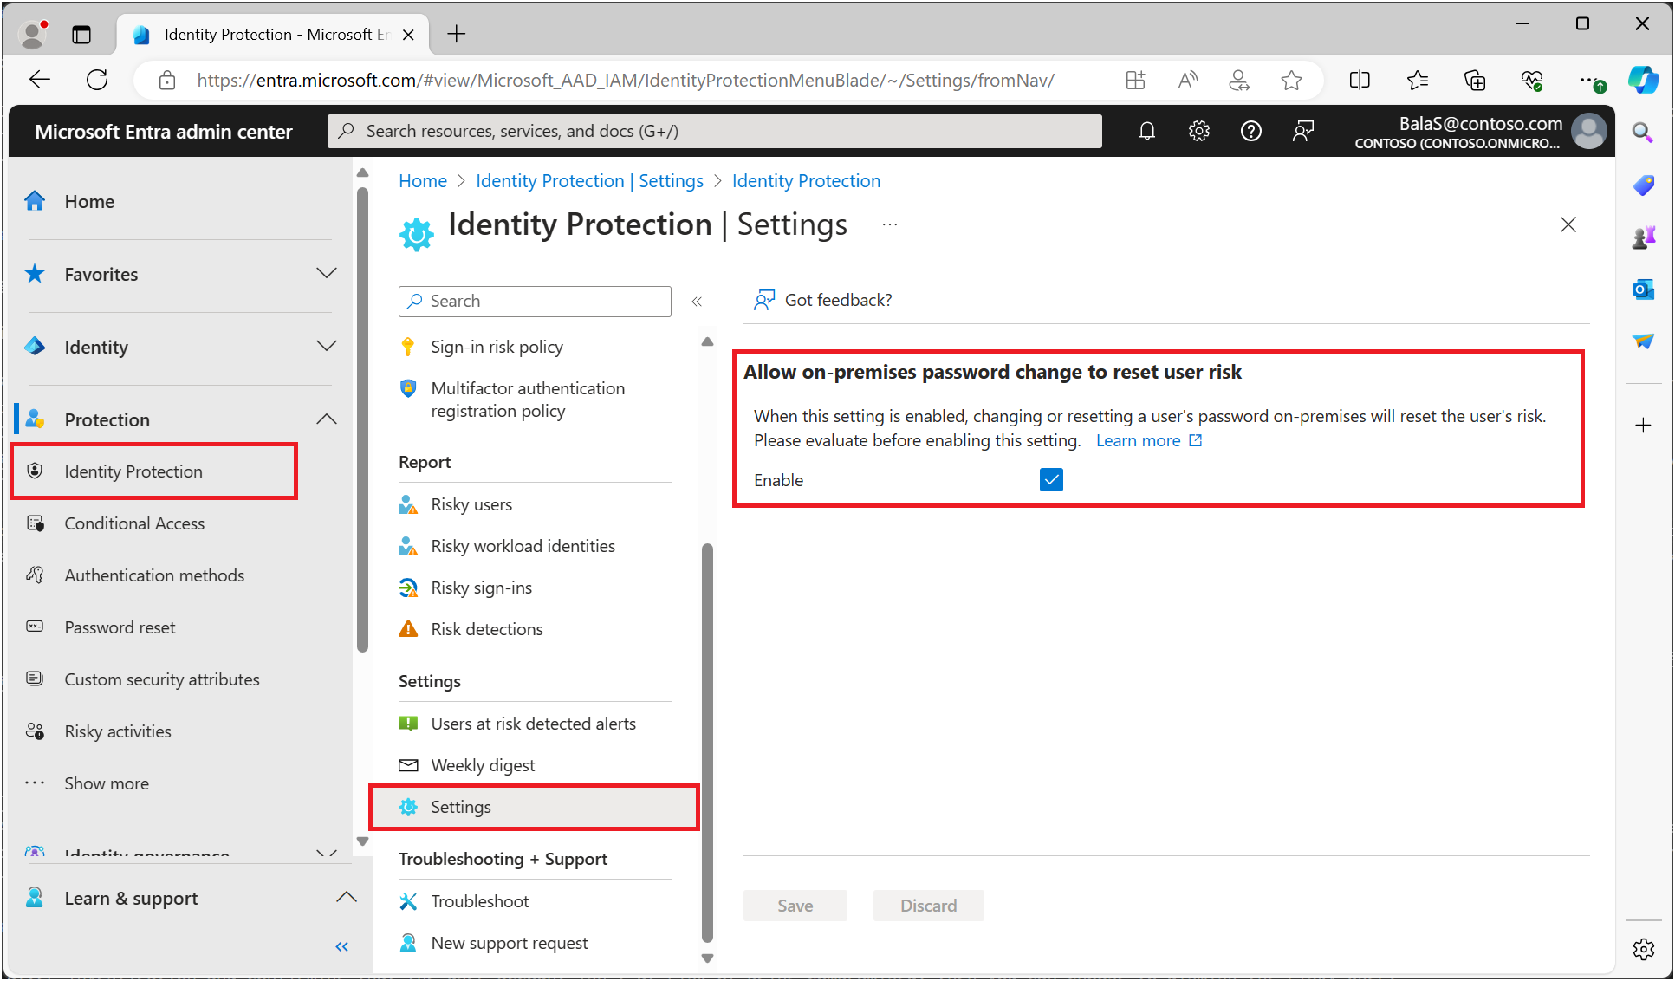Open the feedback icon in header
The image size is (1675, 981).
tap(1302, 131)
